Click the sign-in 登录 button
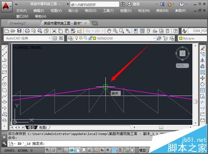The height and width of the screenshot is (154, 208). 134,4
